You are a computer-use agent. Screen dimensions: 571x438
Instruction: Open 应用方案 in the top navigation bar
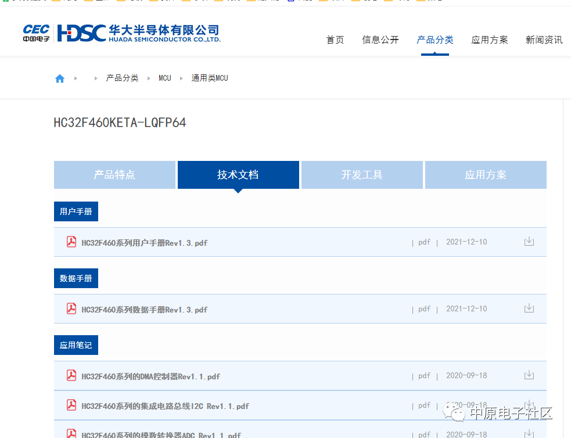click(x=490, y=40)
